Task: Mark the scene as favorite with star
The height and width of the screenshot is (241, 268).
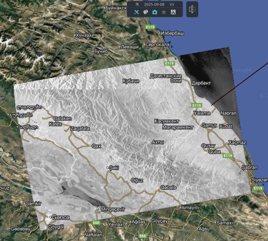Action: pyautogui.click(x=164, y=12)
